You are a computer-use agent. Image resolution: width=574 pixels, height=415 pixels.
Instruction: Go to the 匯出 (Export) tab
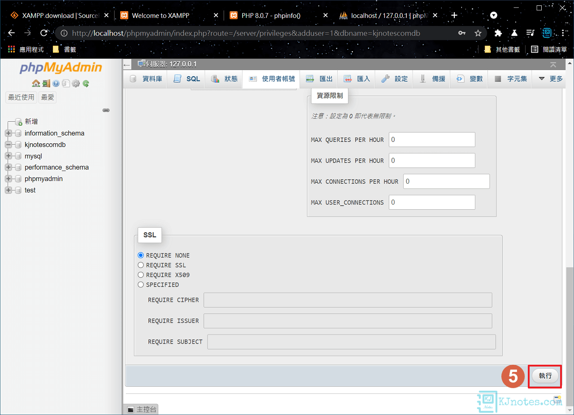click(x=319, y=79)
